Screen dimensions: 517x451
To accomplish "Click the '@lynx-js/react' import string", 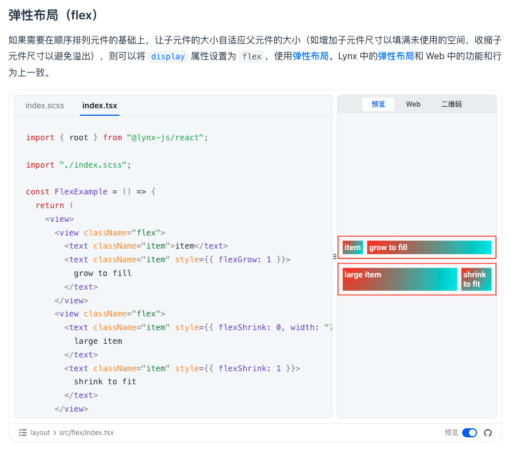I will pyautogui.click(x=165, y=137).
